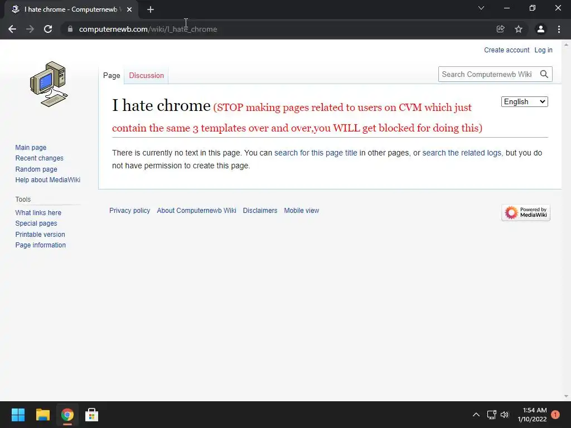
Task: Open What links here
Action: tap(38, 212)
